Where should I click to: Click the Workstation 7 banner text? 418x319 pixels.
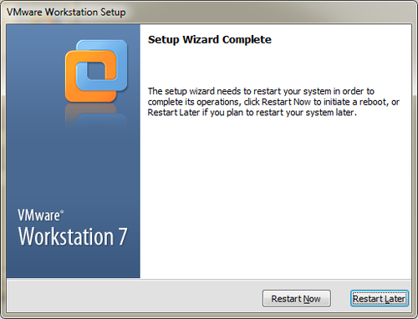(x=73, y=236)
